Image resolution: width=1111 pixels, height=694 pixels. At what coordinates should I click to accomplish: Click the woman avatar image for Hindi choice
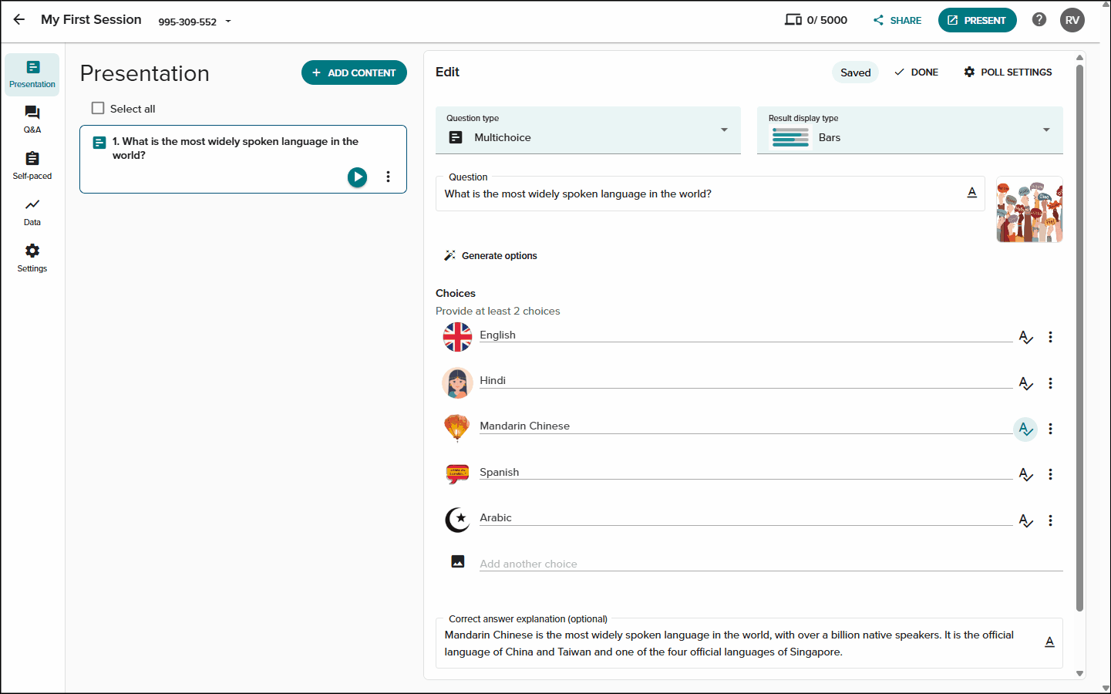(x=457, y=383)
